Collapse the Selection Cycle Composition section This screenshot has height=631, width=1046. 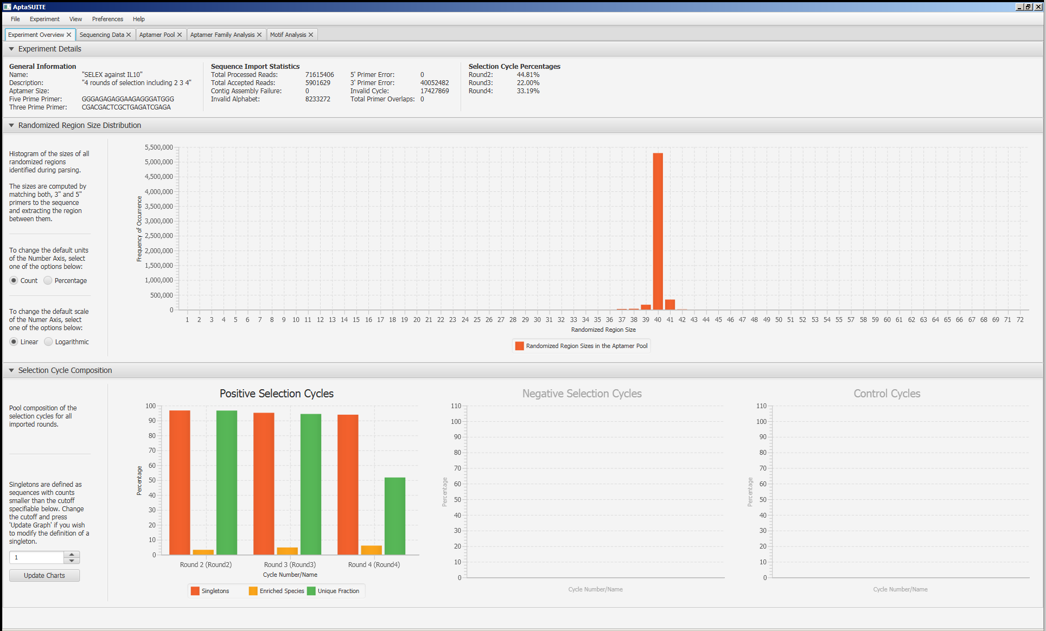pos(11,370)
